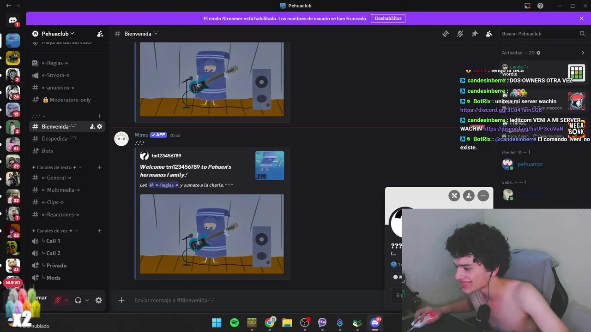Image resolution: width=591 pixels, height=332 pixels.
Task: Click the plus attach button in message bar
Action: tap(121, 300)
